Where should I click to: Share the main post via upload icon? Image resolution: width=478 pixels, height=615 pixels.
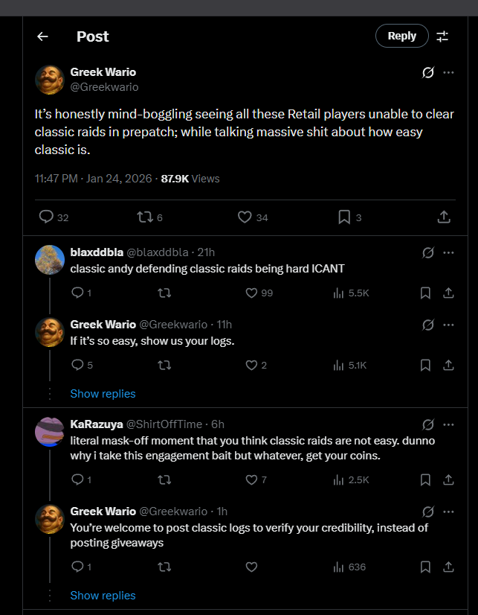coord(443,217)
